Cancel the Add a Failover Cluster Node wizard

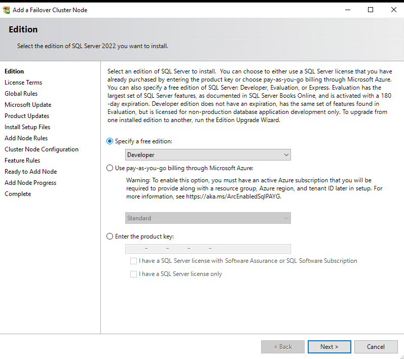(376, 347)
